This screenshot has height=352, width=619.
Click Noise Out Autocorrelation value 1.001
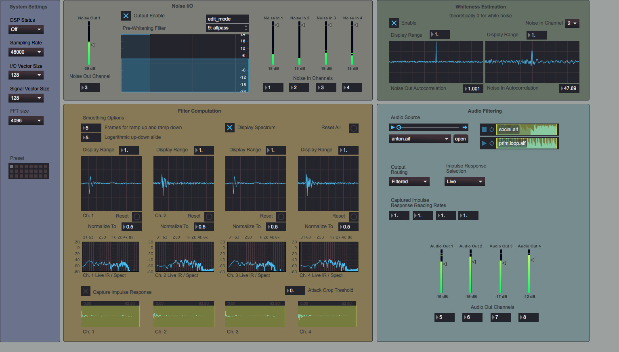(x=473, y=89)
